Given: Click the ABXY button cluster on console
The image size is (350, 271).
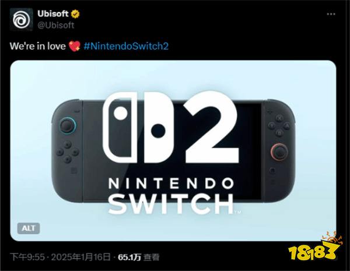Looking at the screenshot, I should 279,125.
